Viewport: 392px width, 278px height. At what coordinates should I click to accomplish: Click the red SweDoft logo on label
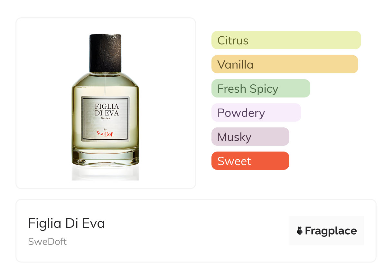pos(105,134)
